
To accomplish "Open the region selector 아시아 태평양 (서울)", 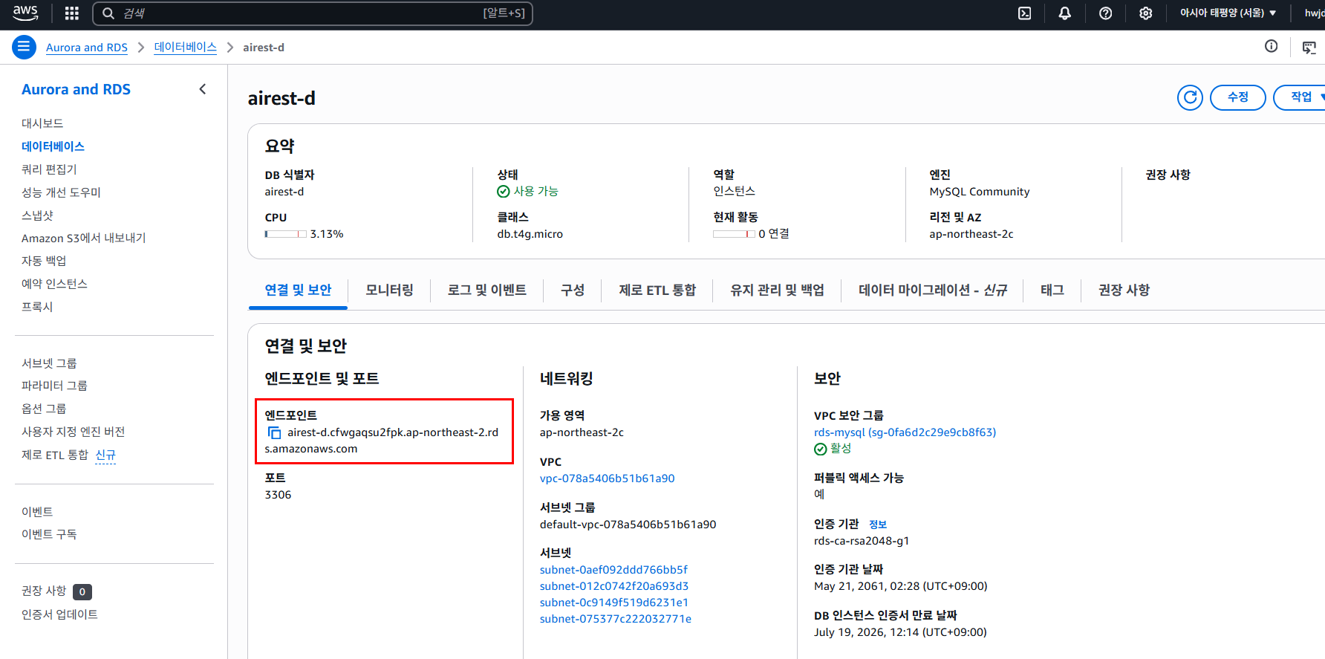I will [1228, 13].
